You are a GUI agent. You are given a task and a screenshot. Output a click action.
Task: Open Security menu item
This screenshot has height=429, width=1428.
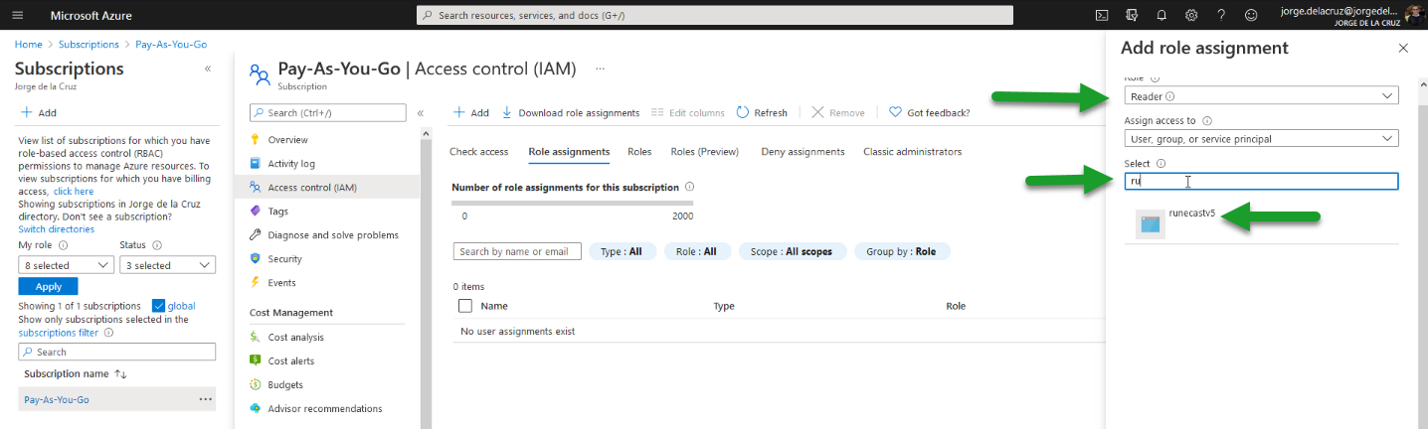[x=284, y=259]
